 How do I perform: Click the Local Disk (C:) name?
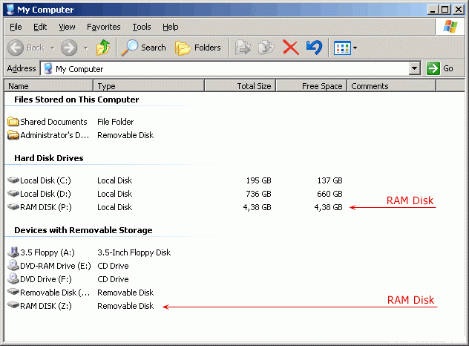[45, 180]
